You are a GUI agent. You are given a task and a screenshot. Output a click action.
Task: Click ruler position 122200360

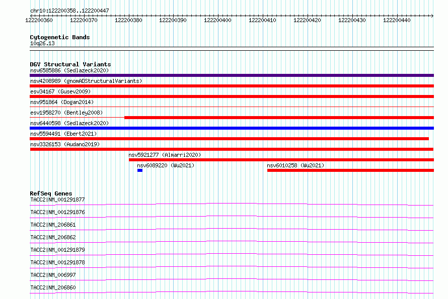[x=39, y=20]
